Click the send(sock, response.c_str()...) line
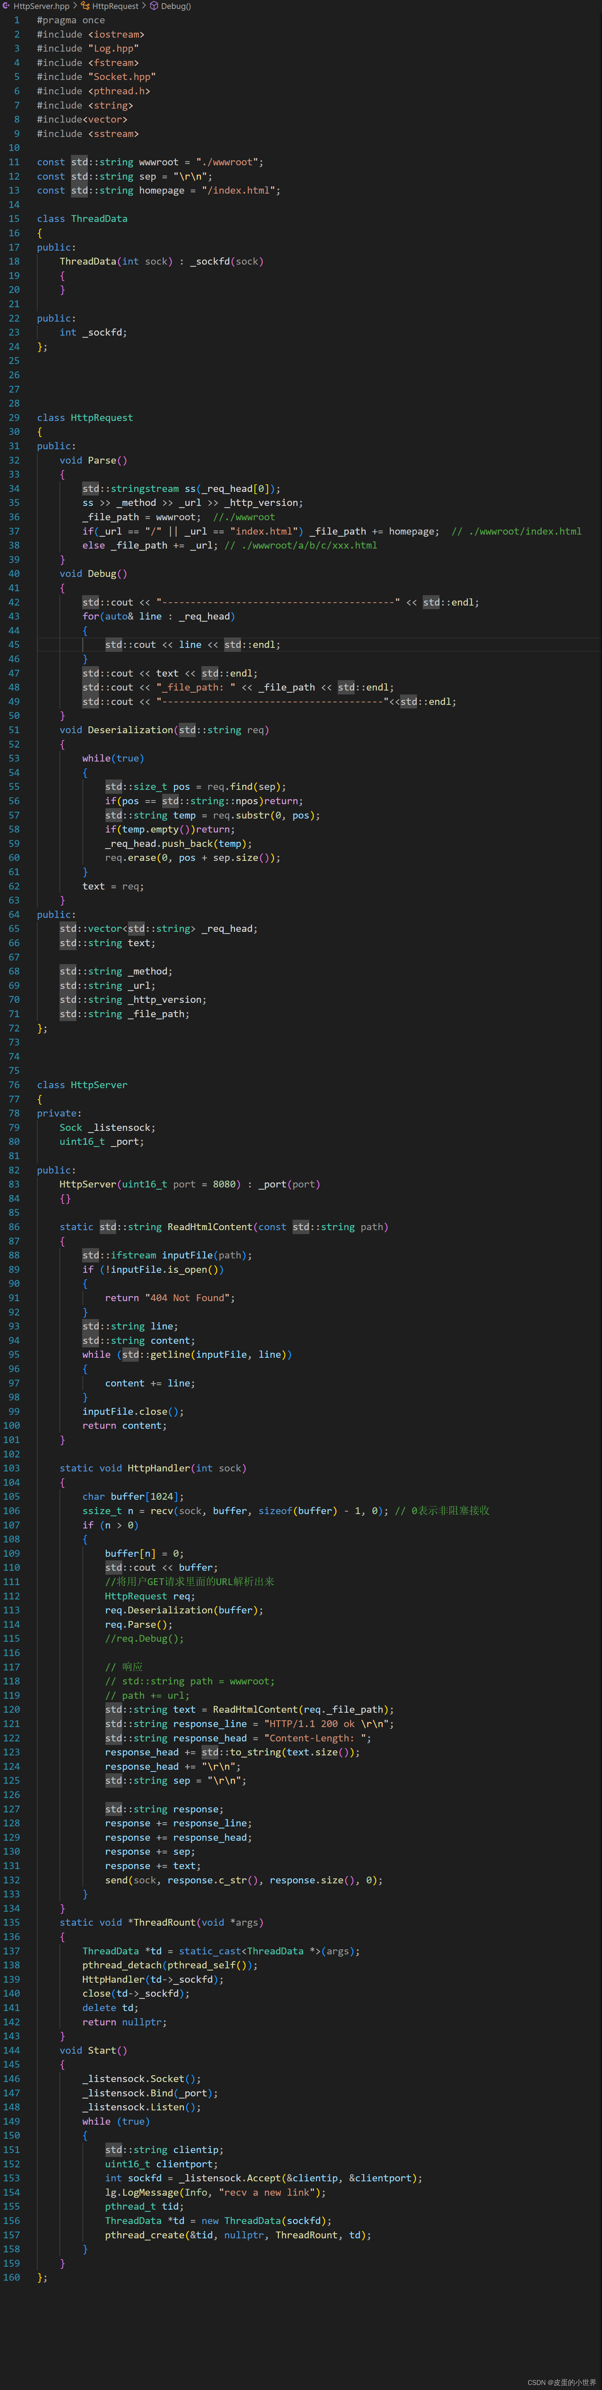This screenshot has height=2390, width=602. (244, 1881)
